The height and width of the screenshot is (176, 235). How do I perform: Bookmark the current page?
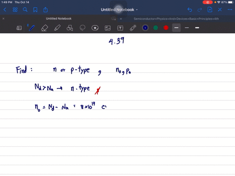point(35,10)
